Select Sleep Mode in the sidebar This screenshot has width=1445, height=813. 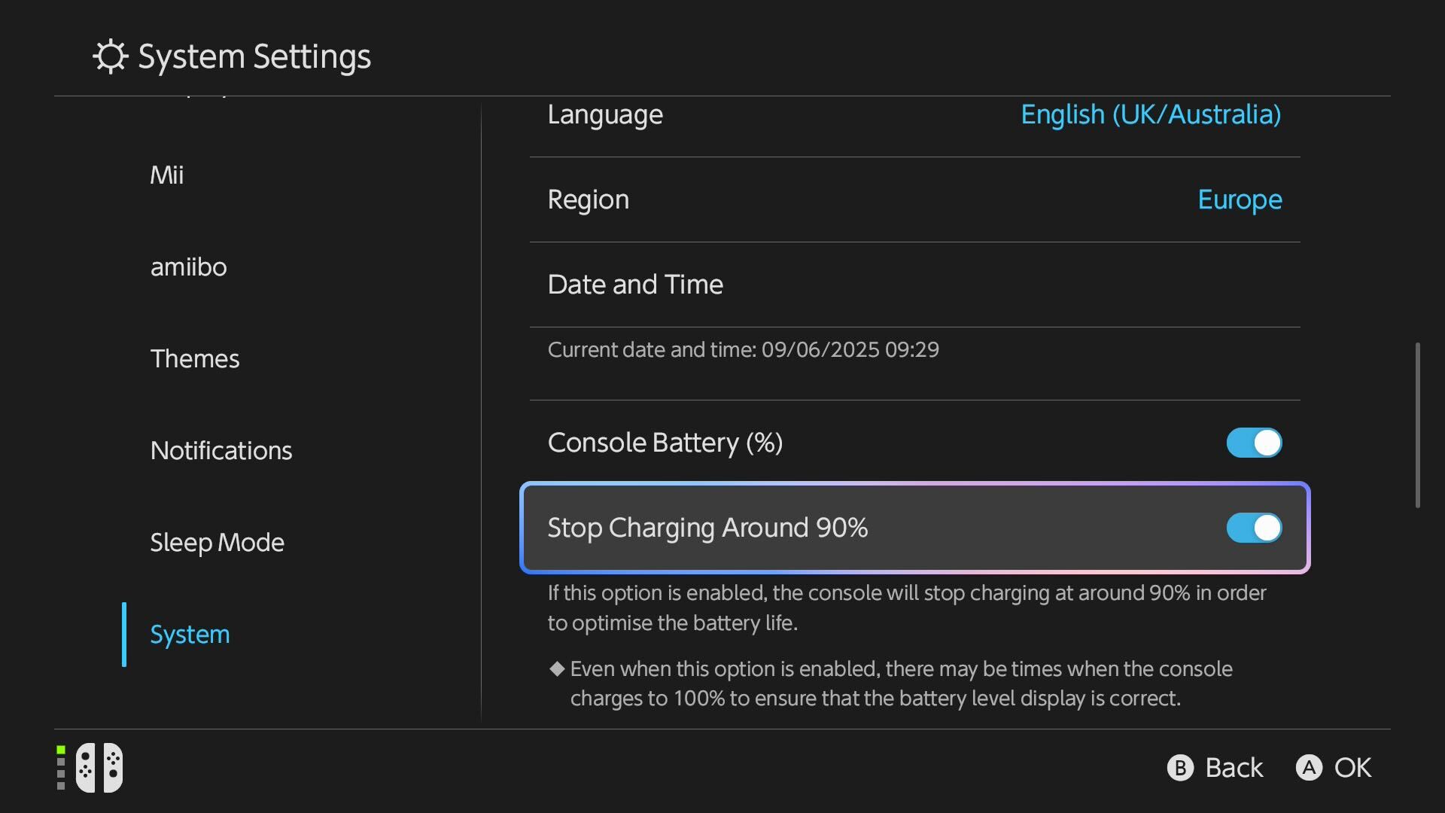pyautogui.click(x=218, y=542)
